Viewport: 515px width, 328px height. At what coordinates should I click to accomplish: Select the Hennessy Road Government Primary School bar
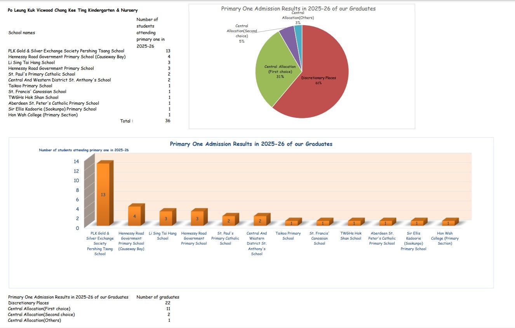pyautogui.click(x=199, y=217)
